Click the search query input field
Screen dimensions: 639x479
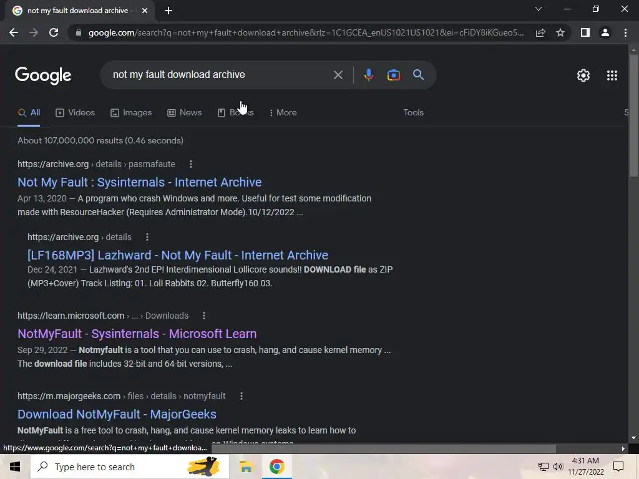pos(220,75)
